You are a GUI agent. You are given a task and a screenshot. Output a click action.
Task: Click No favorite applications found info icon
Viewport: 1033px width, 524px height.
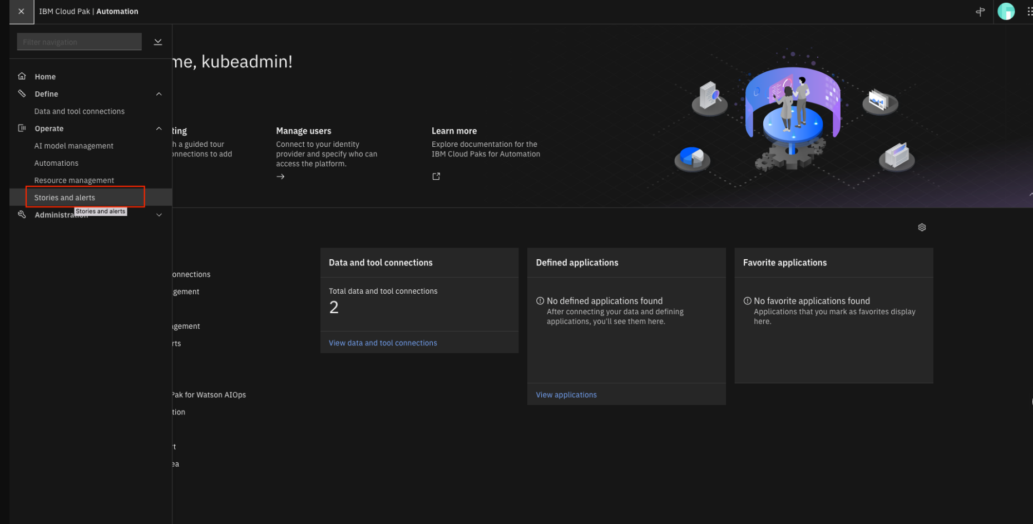(x=747, y=301)
